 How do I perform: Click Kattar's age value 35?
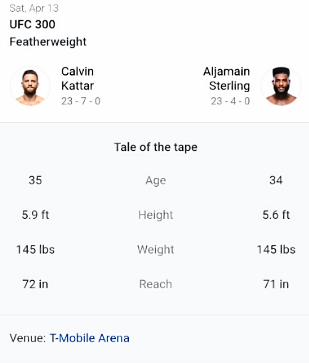pyautogui.click(x=35, y=181)
